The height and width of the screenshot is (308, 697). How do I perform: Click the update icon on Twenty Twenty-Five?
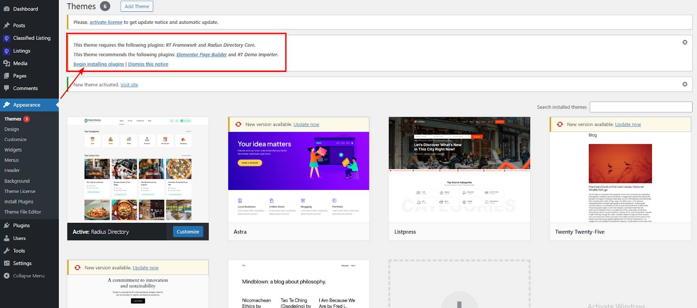pos(560,125)
